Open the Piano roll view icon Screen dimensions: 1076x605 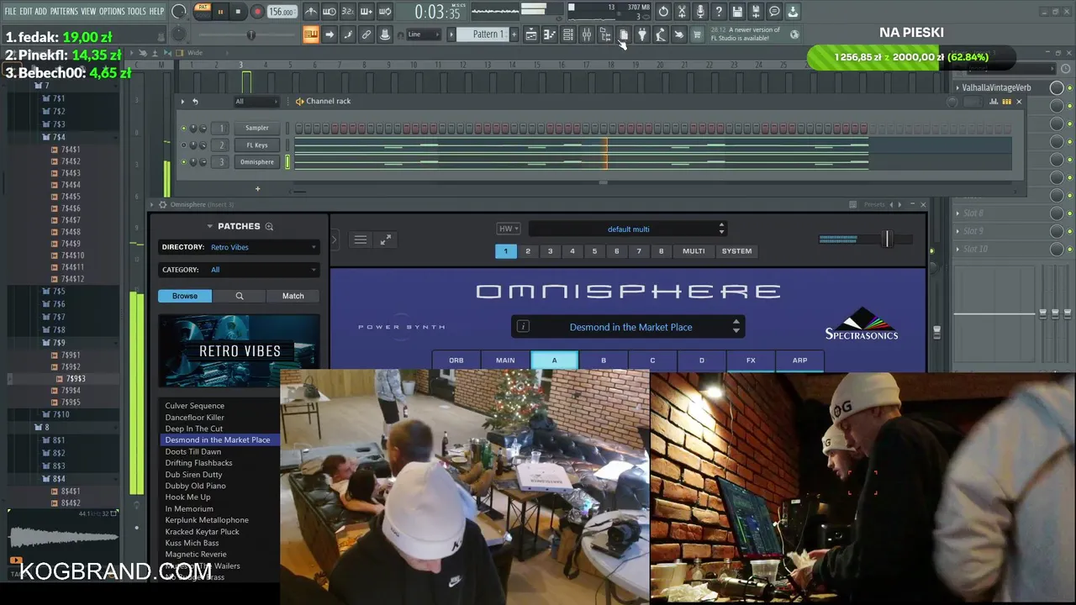click(550, 34)
